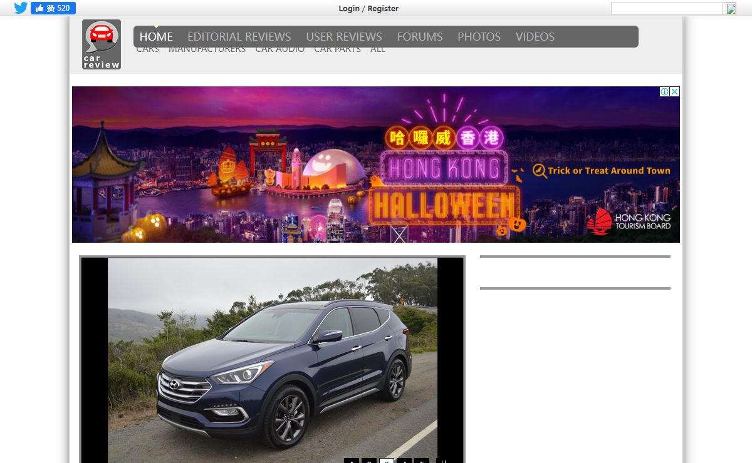Go to FORUMS navigation item
The height and width of the screenshot is (463, 752).
pyautogui.click(x=420, y=37)
